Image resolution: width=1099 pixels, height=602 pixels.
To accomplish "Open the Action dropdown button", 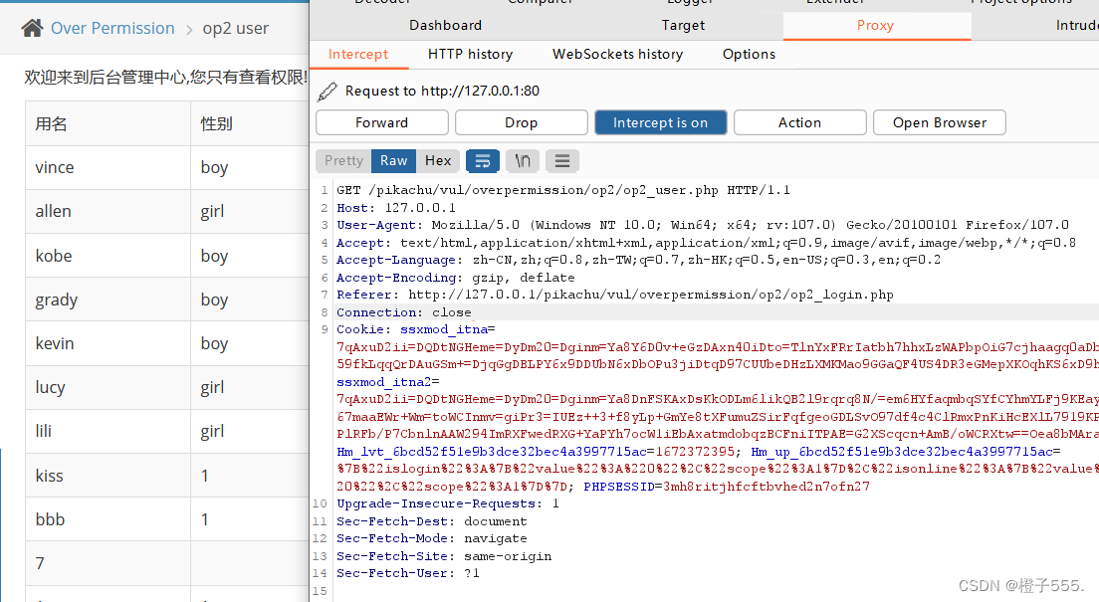I will [799, 122].
